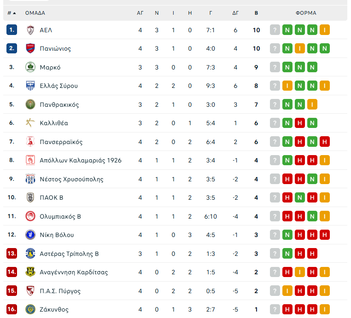Click the ΦΟΡΜΑ column header
351x318 pixels.
[306, 13]
